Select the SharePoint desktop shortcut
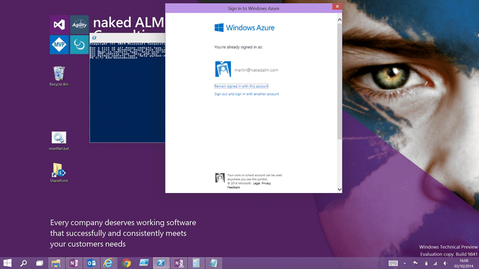This screenshot has height=269, width=479. (x=59, y=173)
